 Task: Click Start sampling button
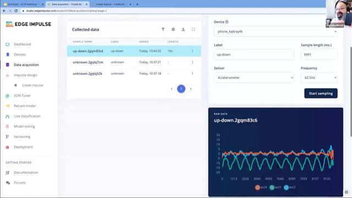321,94
